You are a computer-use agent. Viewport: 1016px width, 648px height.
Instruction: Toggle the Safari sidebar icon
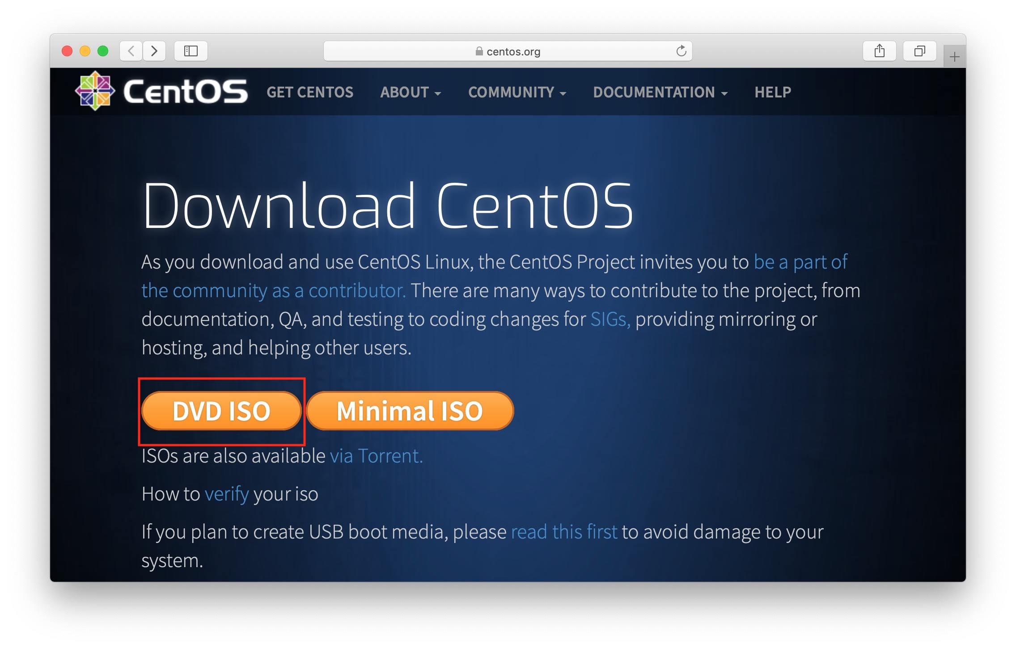pyautogui.click(x=191, y=51)
